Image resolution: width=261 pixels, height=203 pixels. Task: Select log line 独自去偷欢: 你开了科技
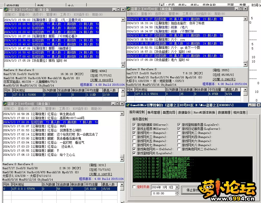coord(166,23)
